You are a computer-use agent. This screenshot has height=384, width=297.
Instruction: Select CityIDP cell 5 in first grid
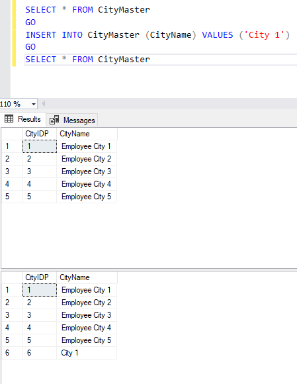pos(40,197)
